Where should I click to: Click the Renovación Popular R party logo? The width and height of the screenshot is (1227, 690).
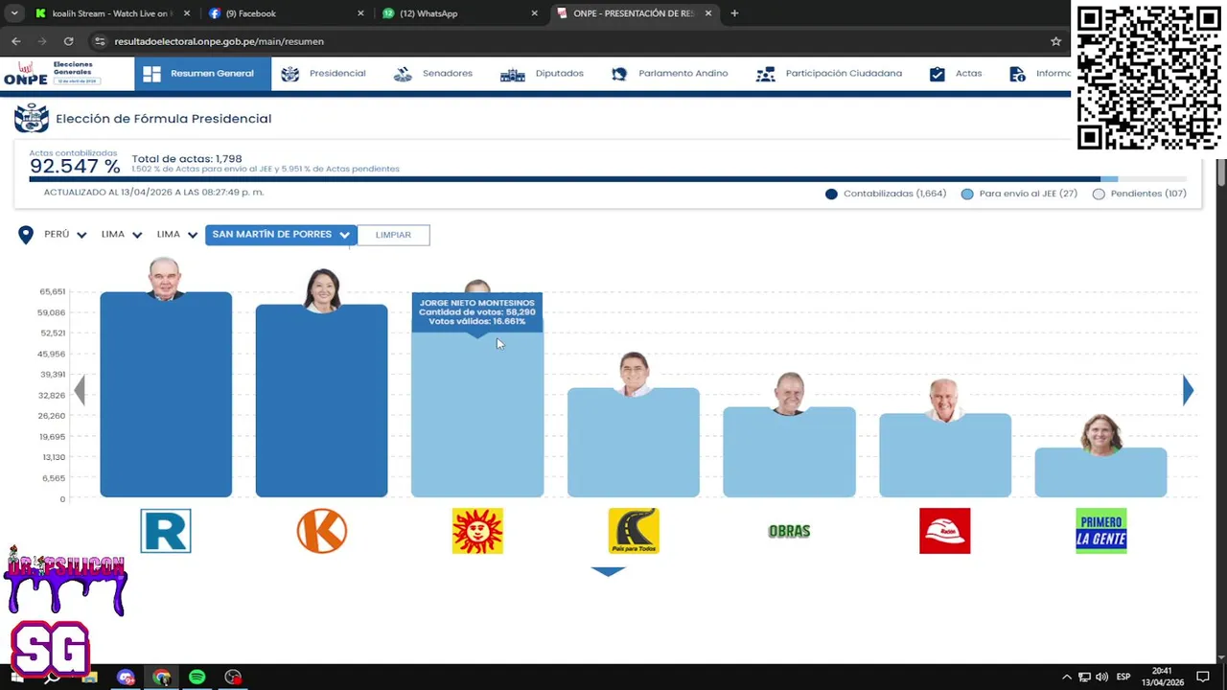166,531
